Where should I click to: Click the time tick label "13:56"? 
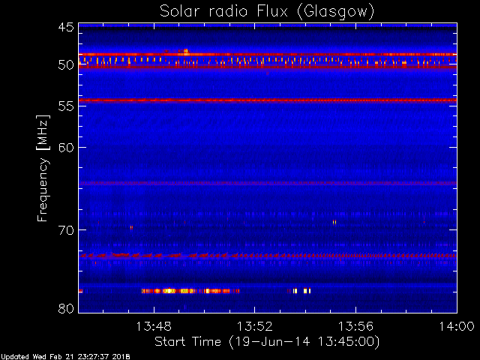pos(355,326)
